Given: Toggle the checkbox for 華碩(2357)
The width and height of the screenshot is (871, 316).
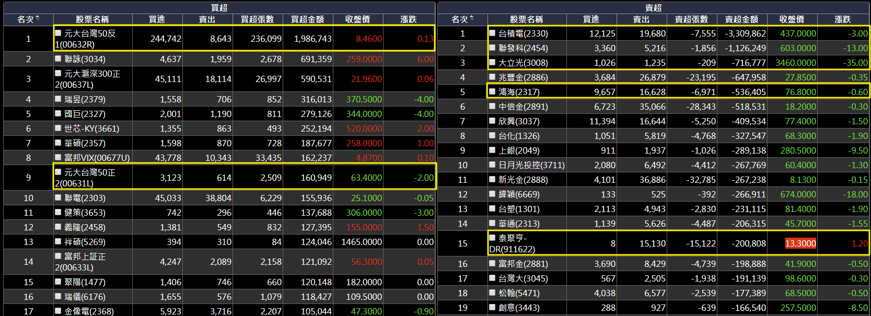Looking at the screenshot, I should click(59, 143).
